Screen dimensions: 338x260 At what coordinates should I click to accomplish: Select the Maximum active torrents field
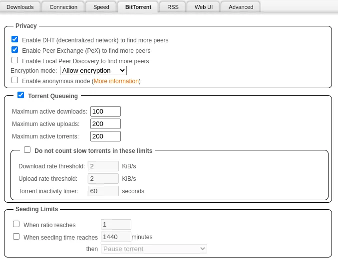pos(105,136)
